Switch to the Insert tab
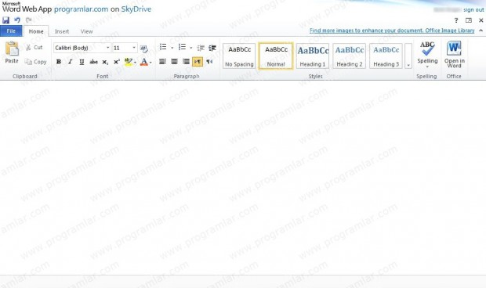Image resolution: width=486 pixels, height=288 pixels. (x=62, y=31)
